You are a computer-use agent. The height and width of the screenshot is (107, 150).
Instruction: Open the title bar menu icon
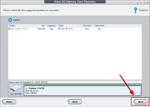137,3
